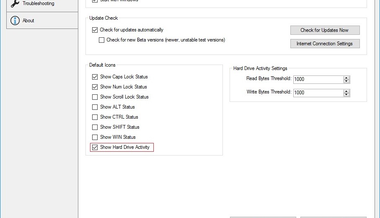Image resolution: width=380 pixels, height=218 pixels.
Task: Uncheck Show Caps Lock Status
Action: point(95,77)
